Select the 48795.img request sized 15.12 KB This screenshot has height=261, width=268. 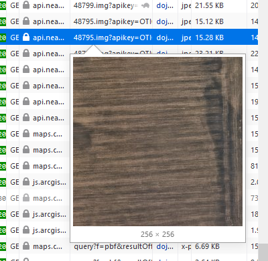click(113, 21)
